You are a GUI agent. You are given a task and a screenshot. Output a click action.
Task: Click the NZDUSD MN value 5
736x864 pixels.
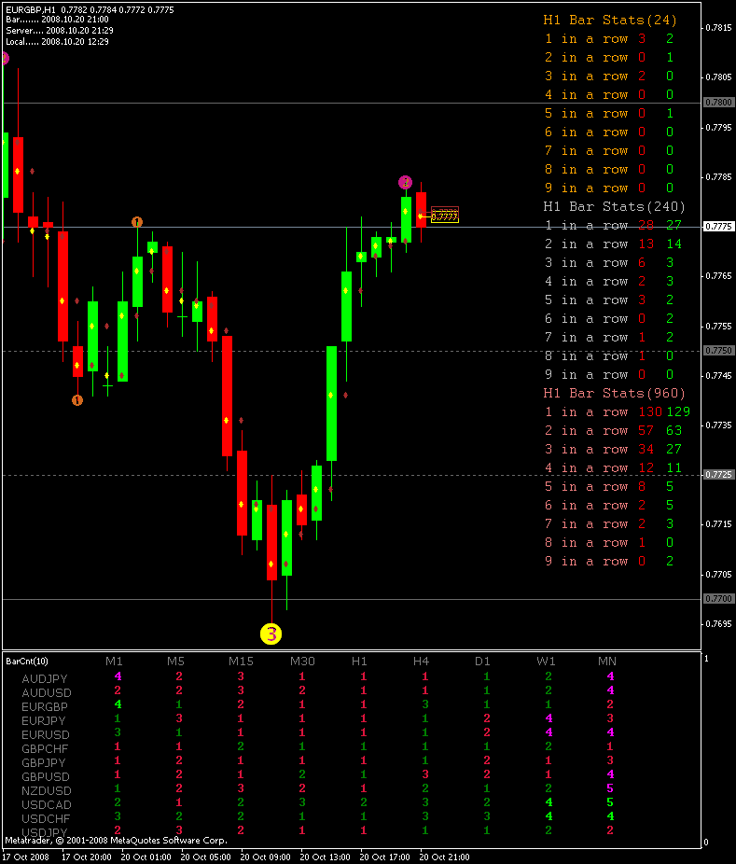pyautogui.click(x=610, y=788)
